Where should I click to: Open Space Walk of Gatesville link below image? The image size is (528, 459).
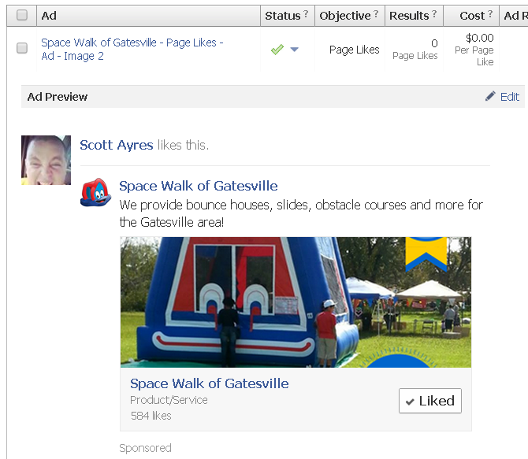(x=210, y=383)
